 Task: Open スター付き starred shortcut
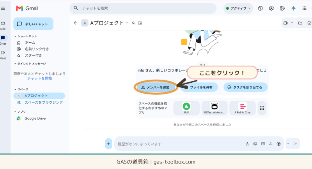click(34, 56)
